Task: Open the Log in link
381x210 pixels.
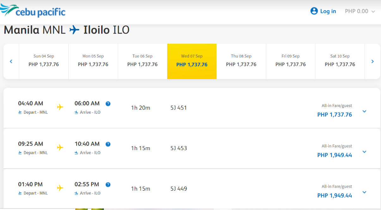Action: point(328,11)
